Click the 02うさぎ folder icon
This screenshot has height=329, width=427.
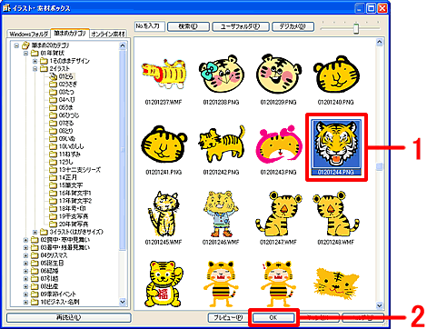[54, 84]
